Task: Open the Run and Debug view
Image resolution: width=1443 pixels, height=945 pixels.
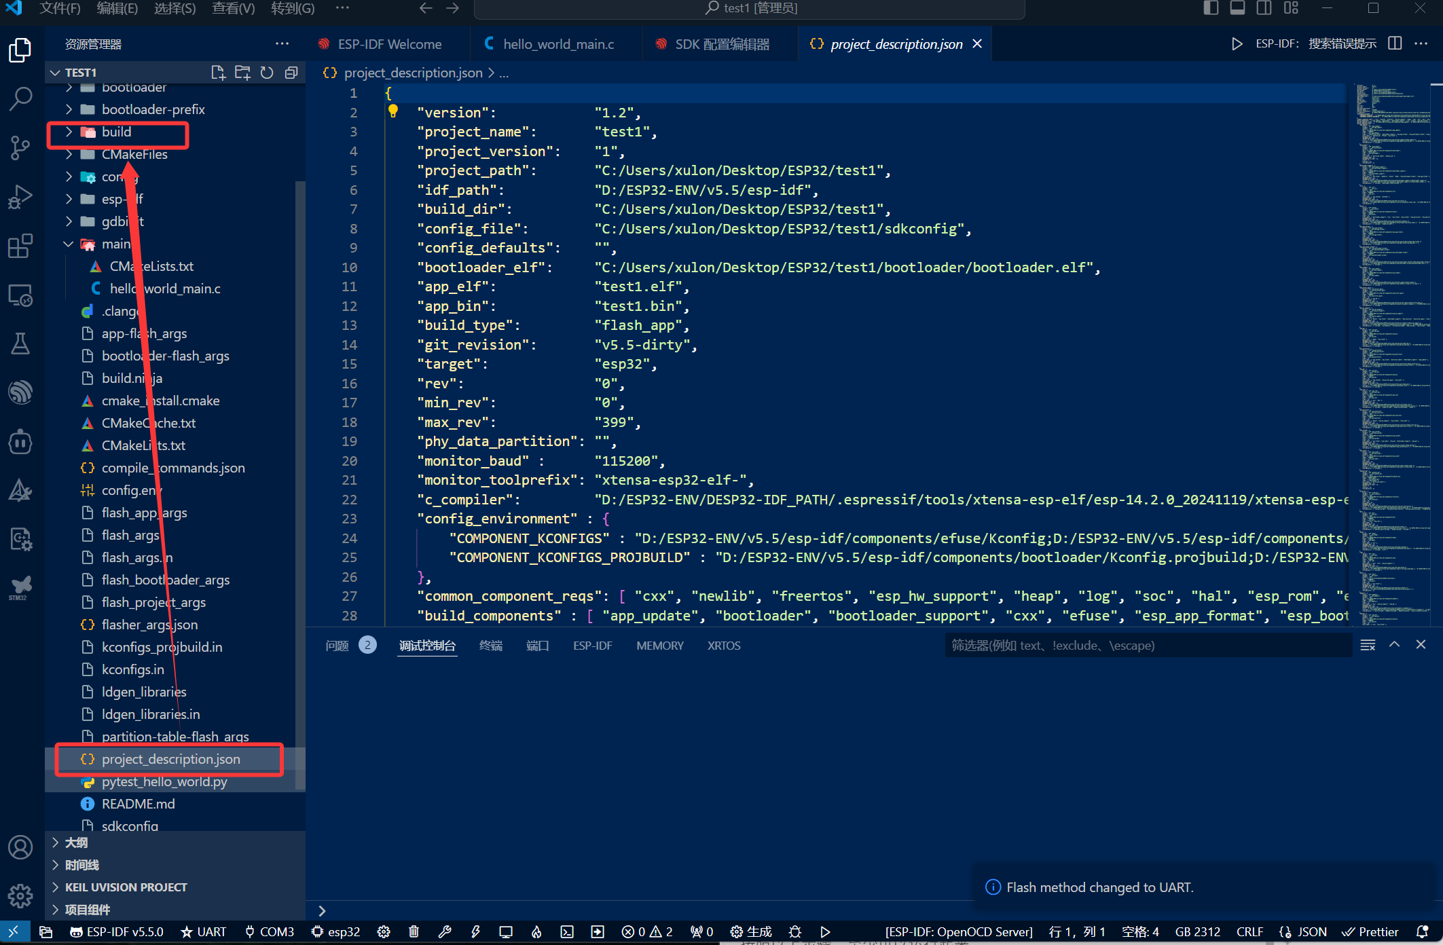Action: [20, 197]
